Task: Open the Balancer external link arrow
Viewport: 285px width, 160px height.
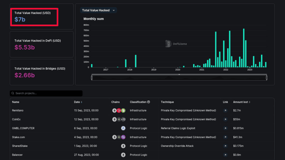Action: (x=225, y=155)
